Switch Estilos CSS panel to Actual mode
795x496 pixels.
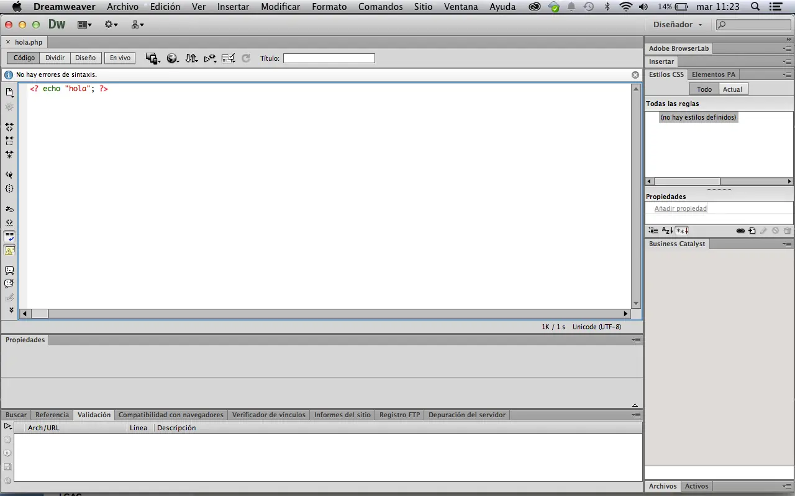(732, 89)
